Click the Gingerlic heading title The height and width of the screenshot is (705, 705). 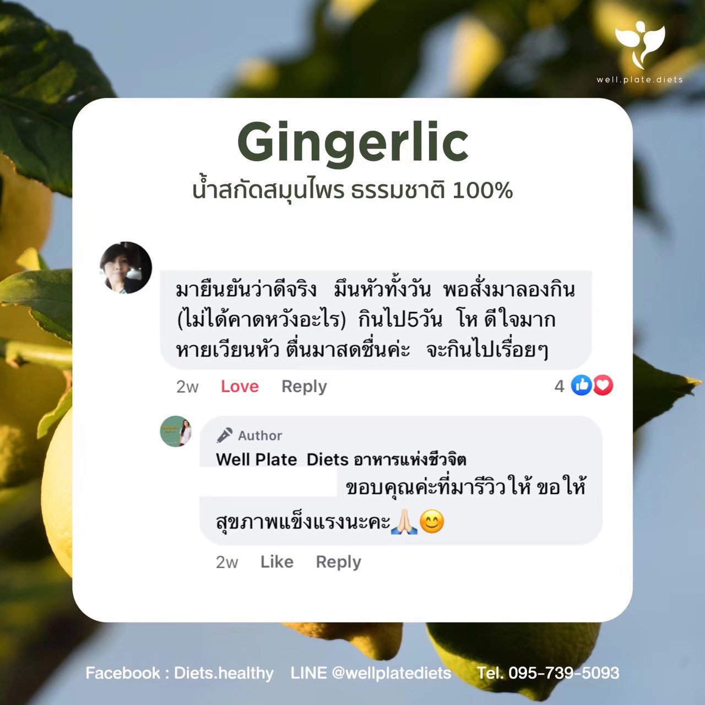(352, 143)
